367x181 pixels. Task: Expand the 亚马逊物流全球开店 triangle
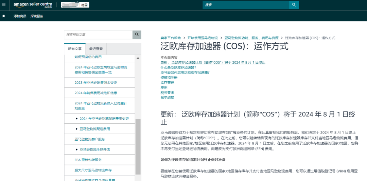point(76,149)
